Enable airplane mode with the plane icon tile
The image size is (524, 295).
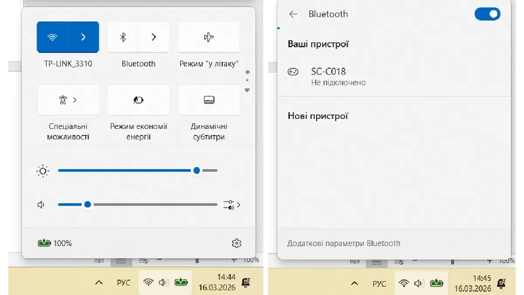209,37
